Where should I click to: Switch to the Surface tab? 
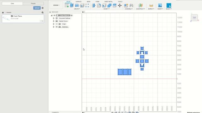pyautogui.click(x=79, y=2)
